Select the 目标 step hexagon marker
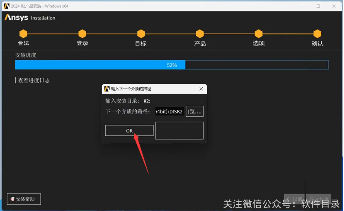Image resolution: width=344 pixels, height=211 pixels. click(141, 34)
